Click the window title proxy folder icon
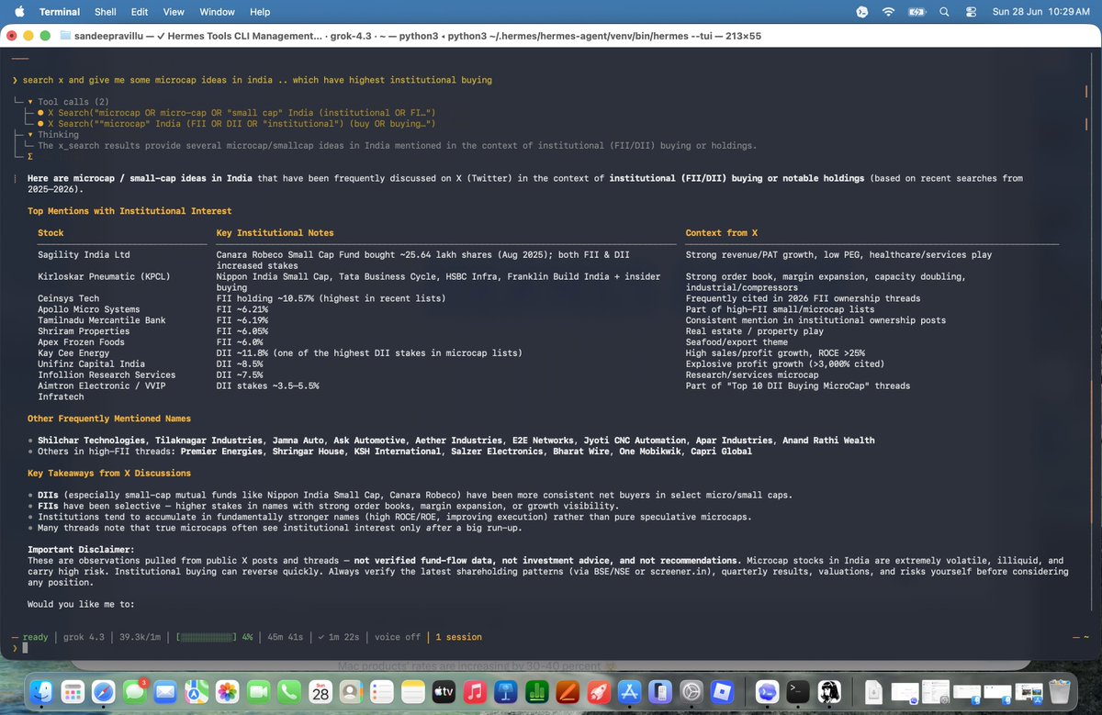 click(x=64, y=36)
